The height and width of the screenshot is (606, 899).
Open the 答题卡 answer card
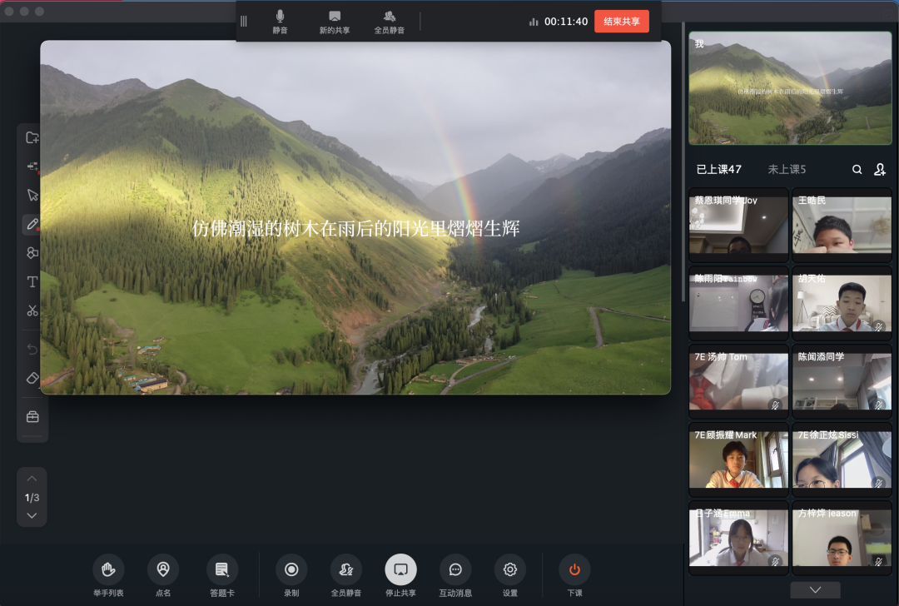(221, 570)
